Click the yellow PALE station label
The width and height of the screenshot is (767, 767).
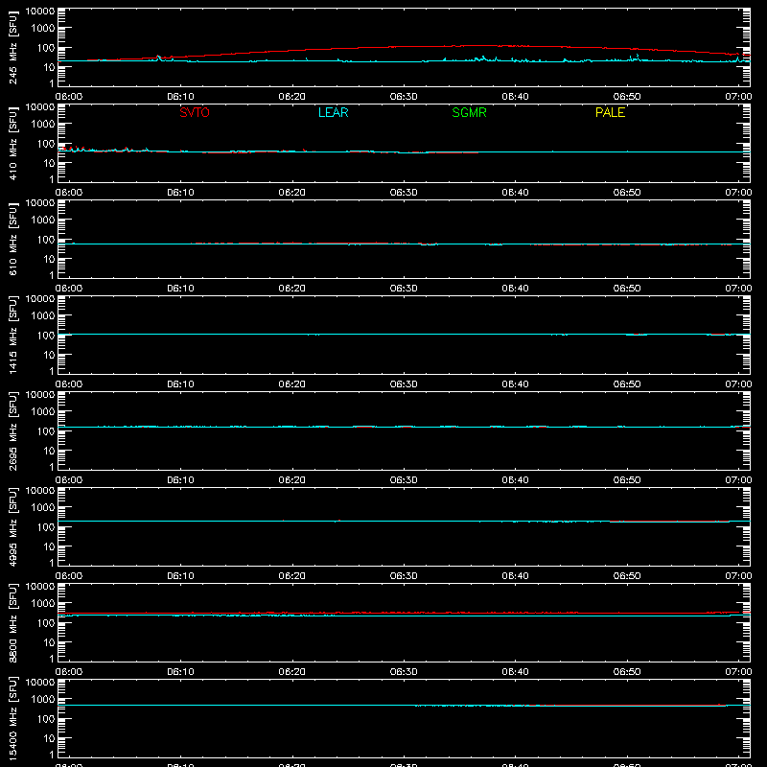[x=610, y=112]
